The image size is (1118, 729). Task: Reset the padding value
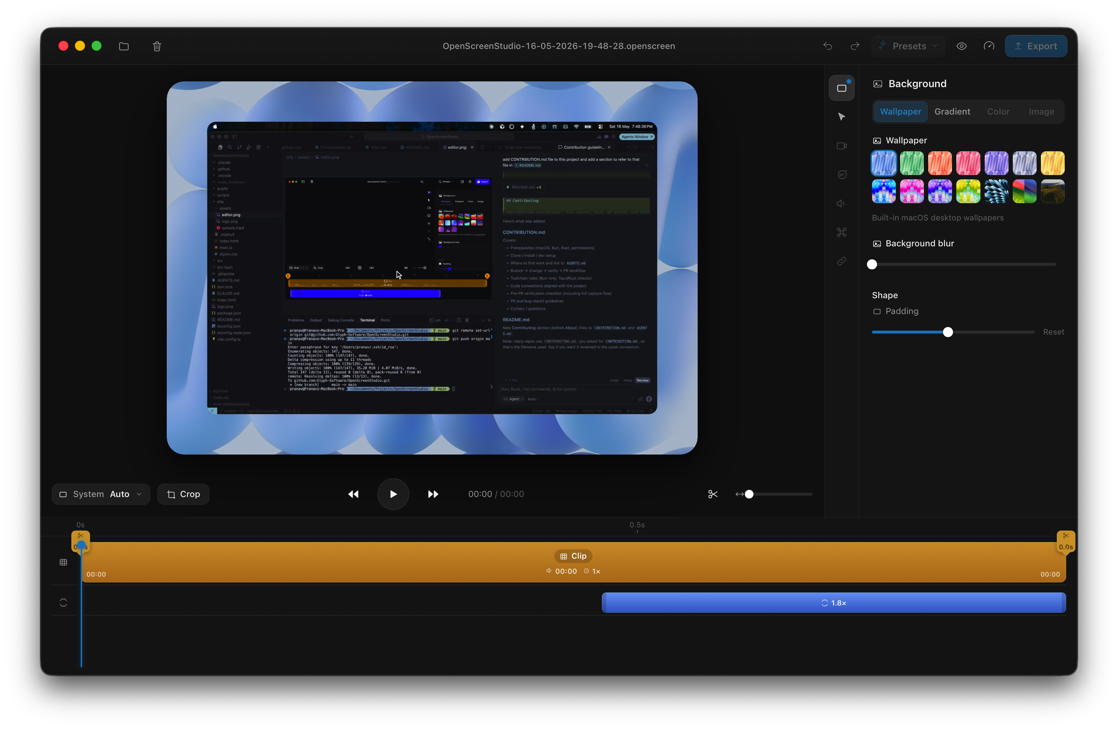point(1053,332)
